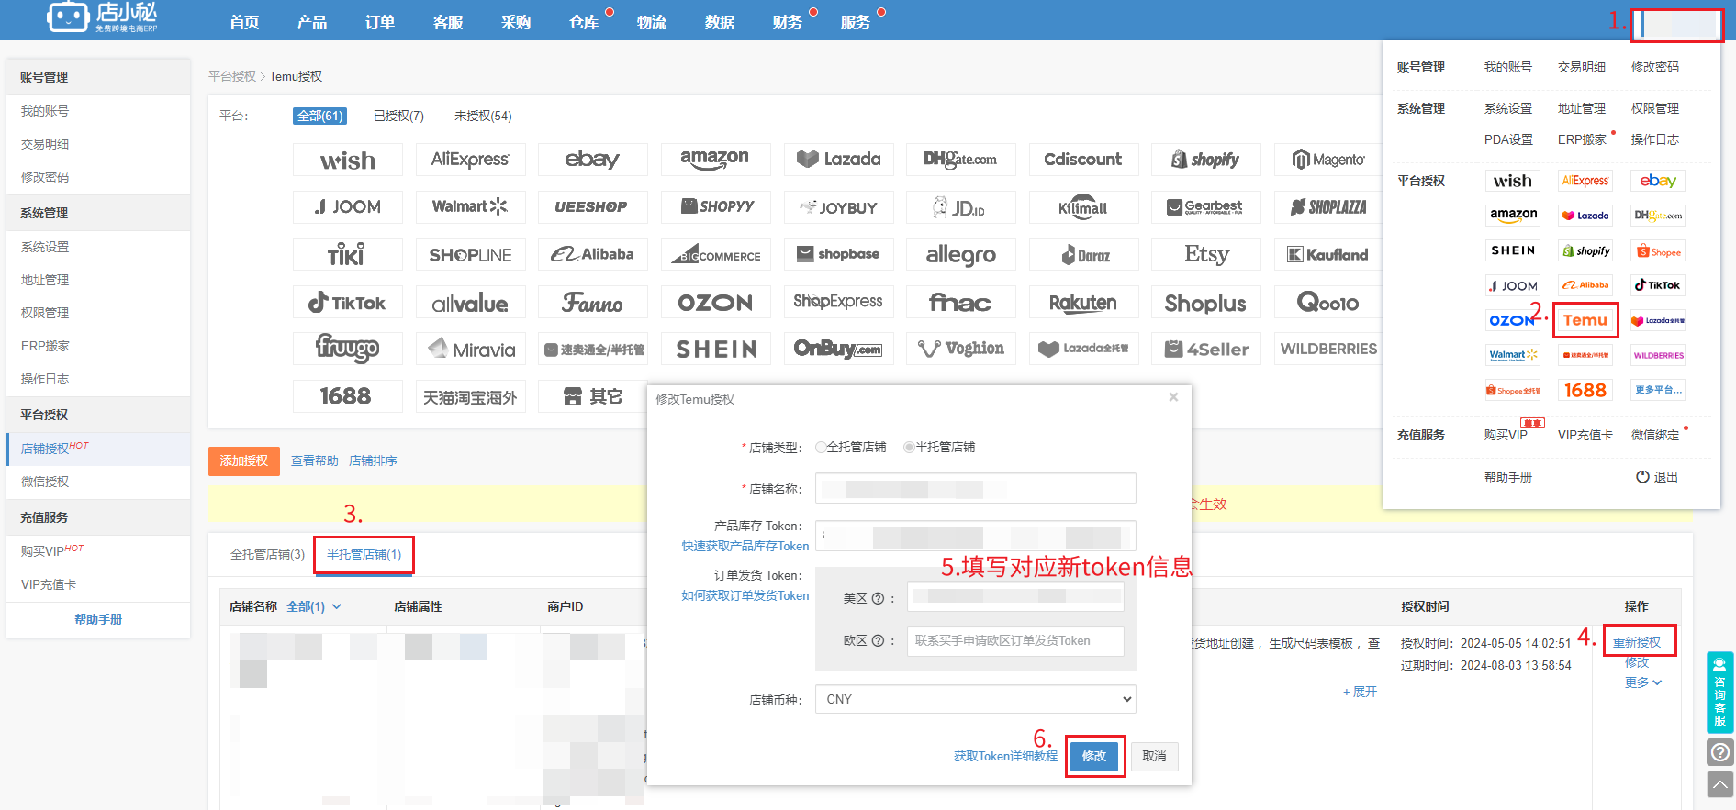1736x810 pixels.
Task: Click the 重新授权 link
Action: [1637, 642]
